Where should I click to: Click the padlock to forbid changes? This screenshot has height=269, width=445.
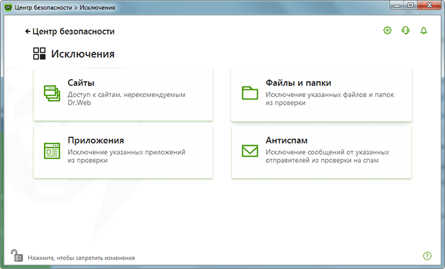pos(17,255)
